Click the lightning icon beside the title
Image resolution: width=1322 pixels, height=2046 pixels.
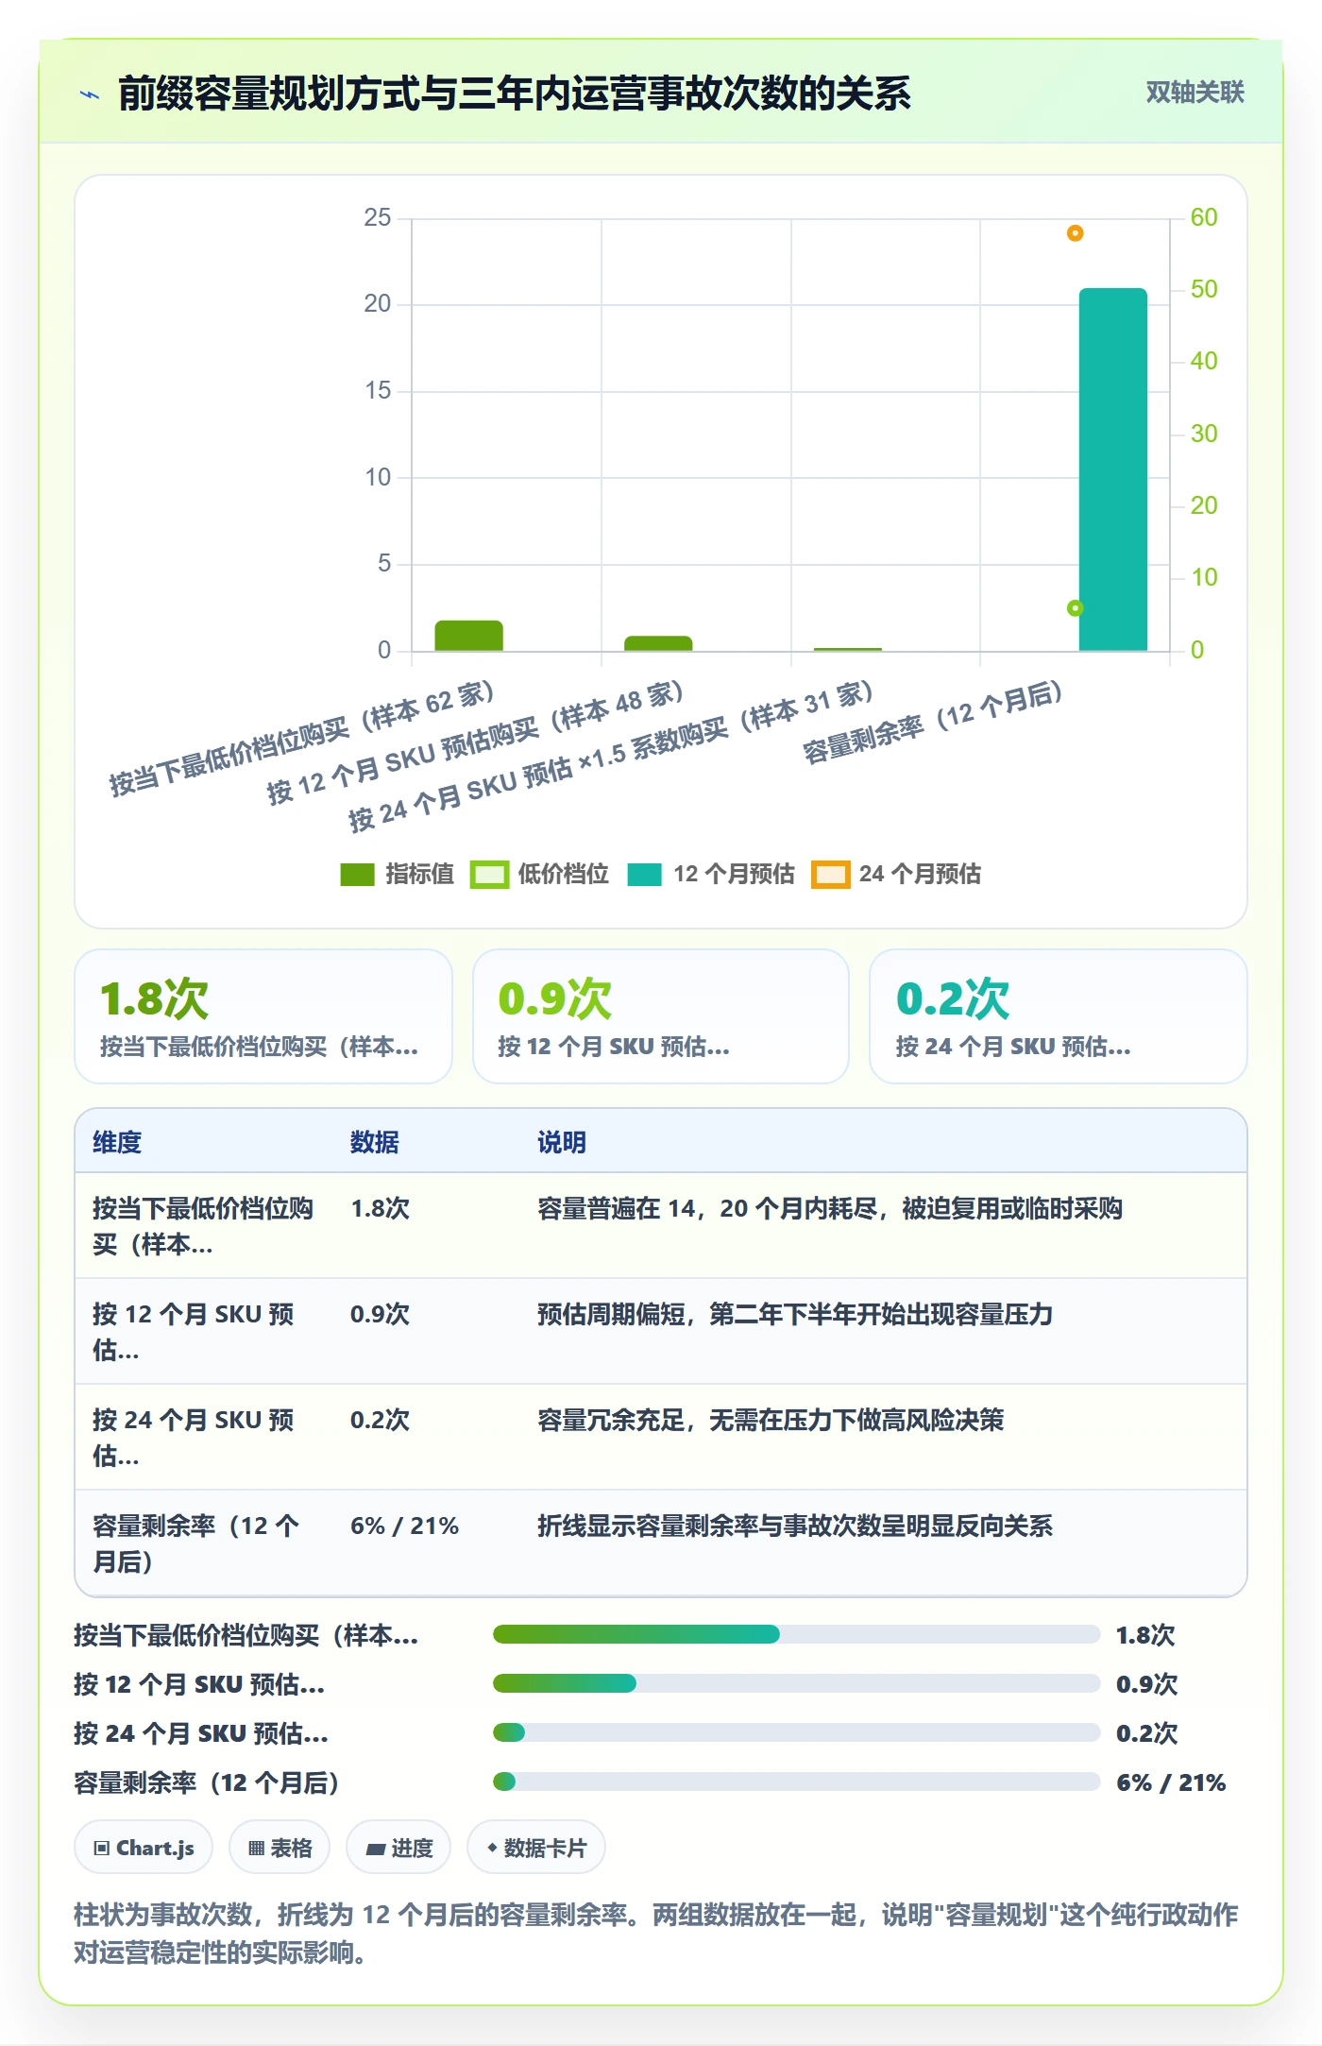point(90,94)
